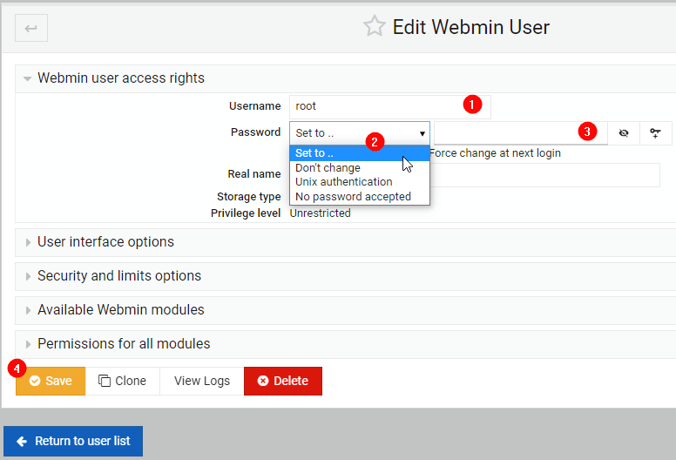Expand Available Webmin modules section

(120, 310)
